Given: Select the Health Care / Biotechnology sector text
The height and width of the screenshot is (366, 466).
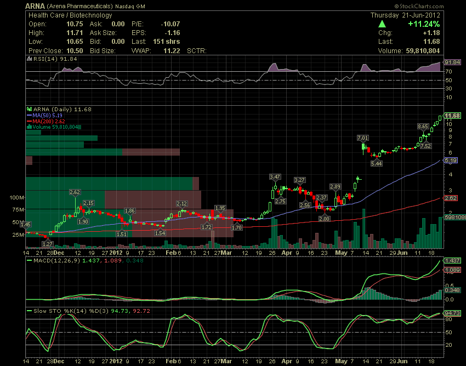Looking at the screenshot, I should tap(70, 15).
